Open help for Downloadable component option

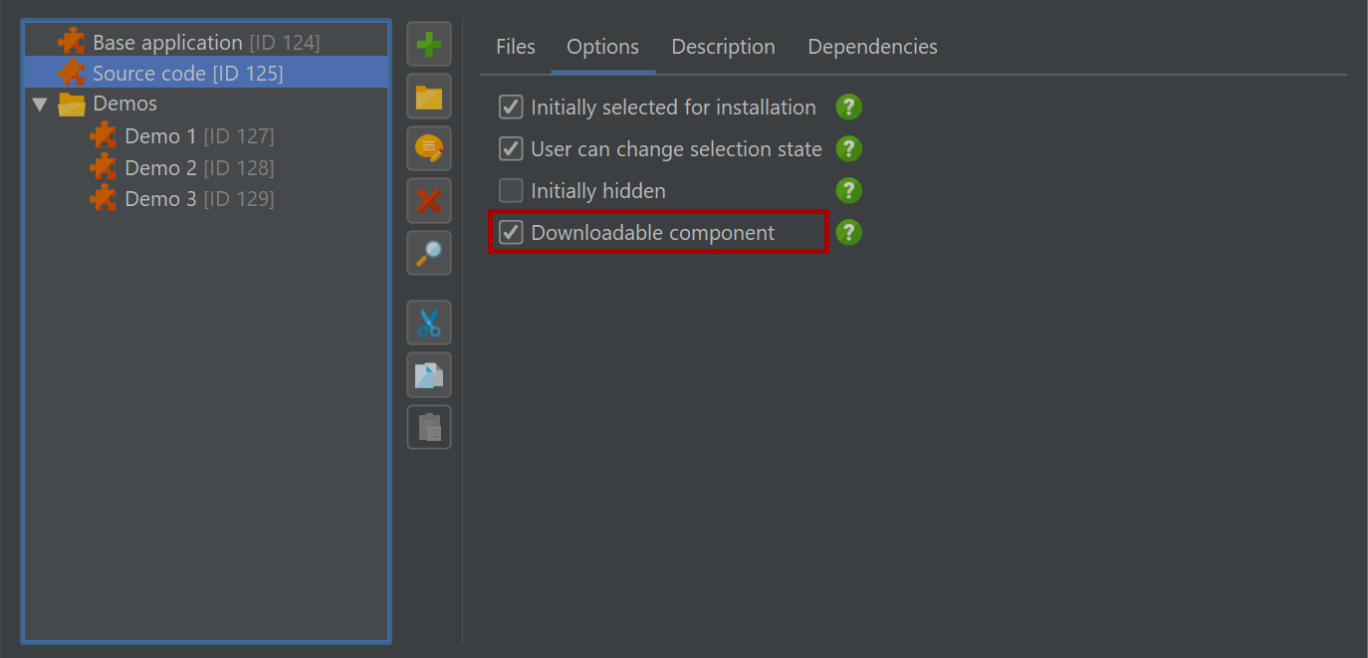click(x=848, y=232)
